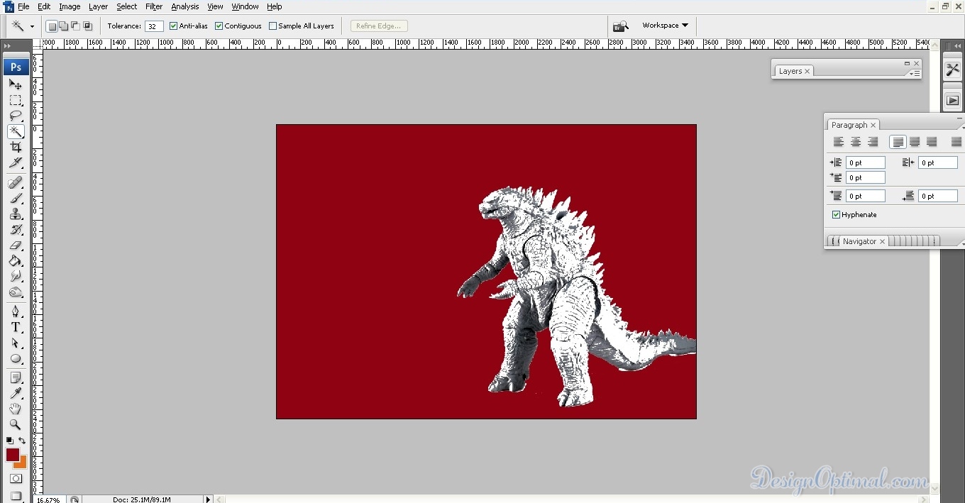
Task: Open the Filter menu
Action: 154,6
